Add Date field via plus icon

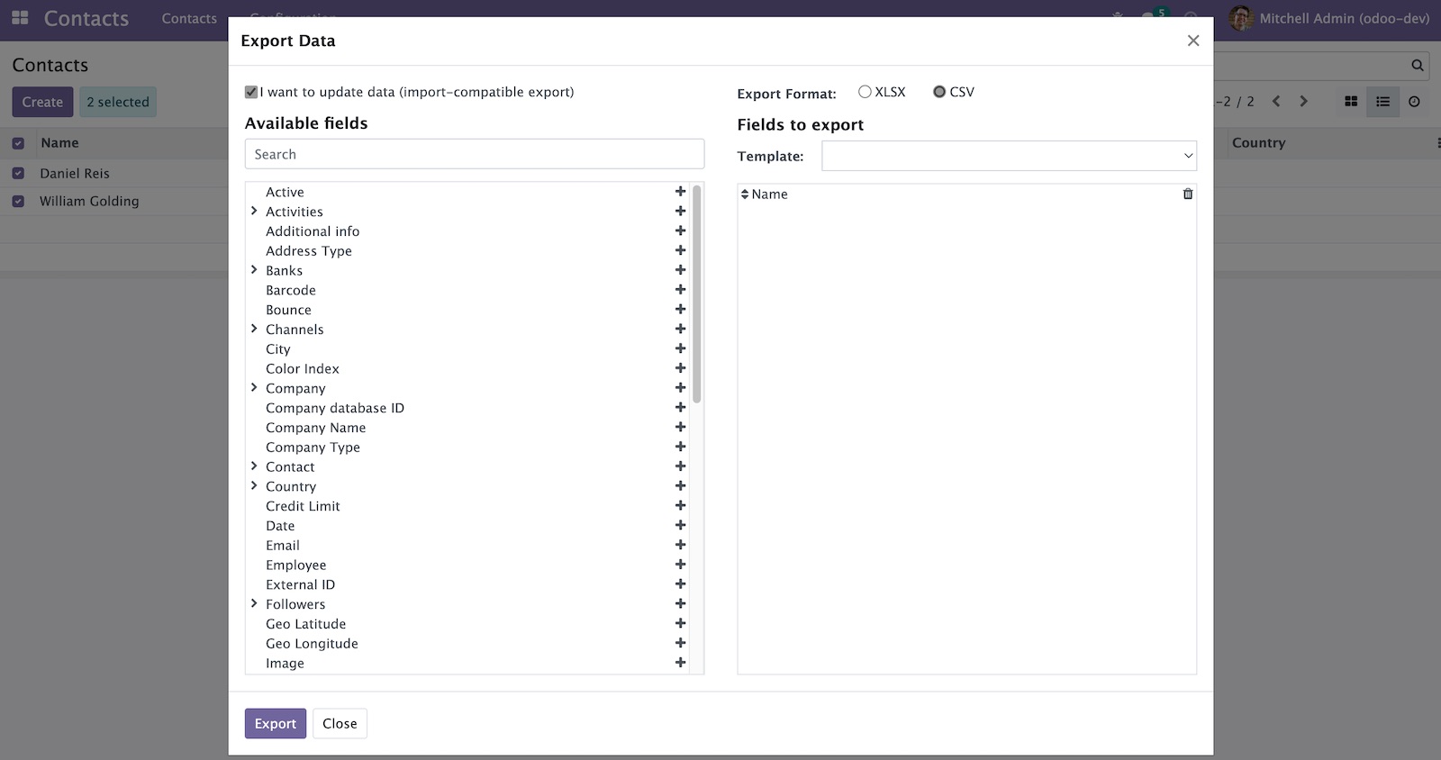680,526
